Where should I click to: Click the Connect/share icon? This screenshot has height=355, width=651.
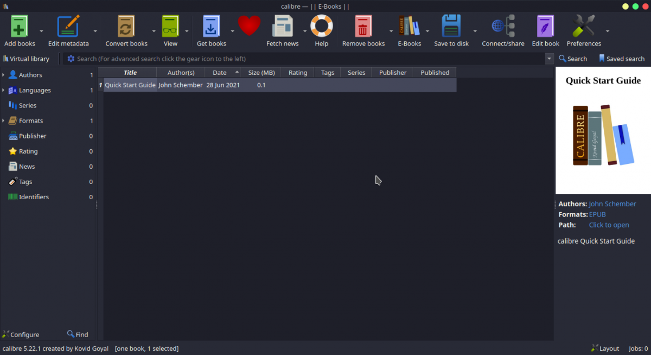point(503,26)
